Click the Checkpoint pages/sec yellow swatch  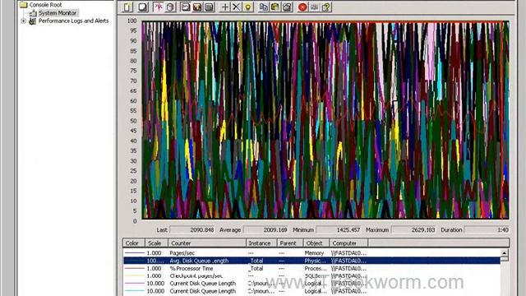(134, 276)
